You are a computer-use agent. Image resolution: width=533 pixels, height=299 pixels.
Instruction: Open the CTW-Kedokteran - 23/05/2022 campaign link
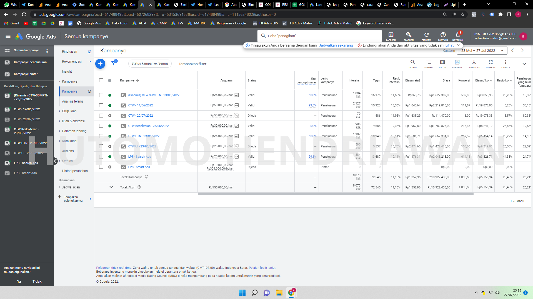(x=148, y=126)
